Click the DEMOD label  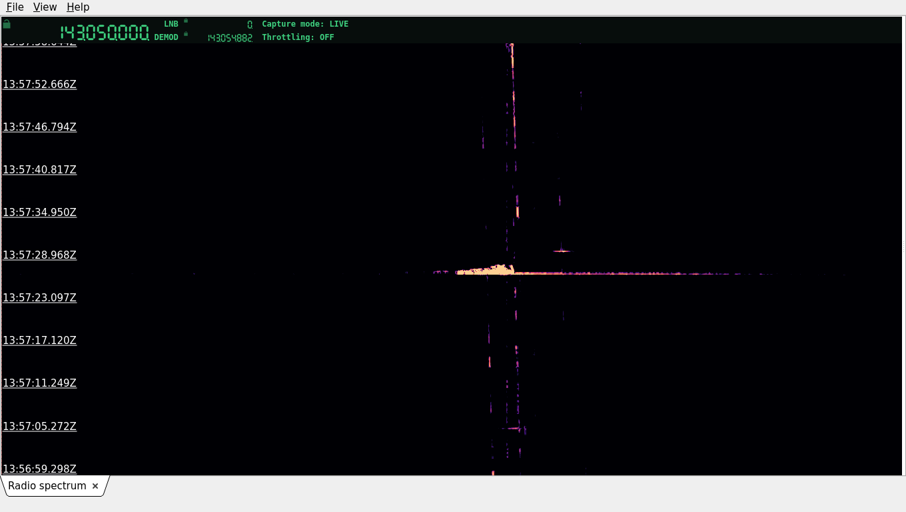coord(167,37)
